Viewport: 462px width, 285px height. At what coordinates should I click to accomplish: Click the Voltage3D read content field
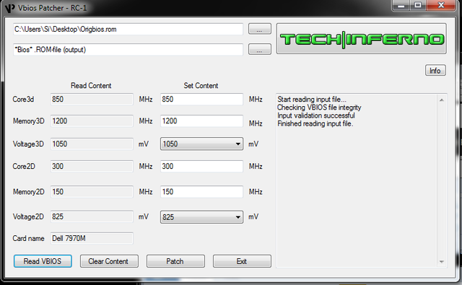pyautogui.click(x=92, y=144)
